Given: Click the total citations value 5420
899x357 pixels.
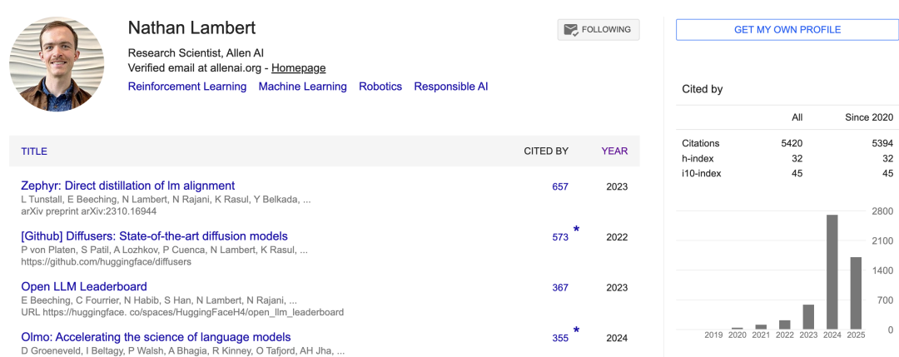Looking at the screenshot, I should click(792, 143).
